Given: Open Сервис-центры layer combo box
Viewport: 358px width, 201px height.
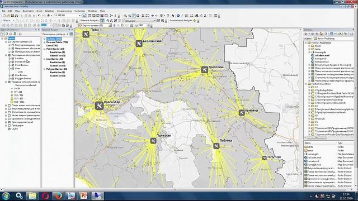Looking at the screenshot, I should coord(110,25).
